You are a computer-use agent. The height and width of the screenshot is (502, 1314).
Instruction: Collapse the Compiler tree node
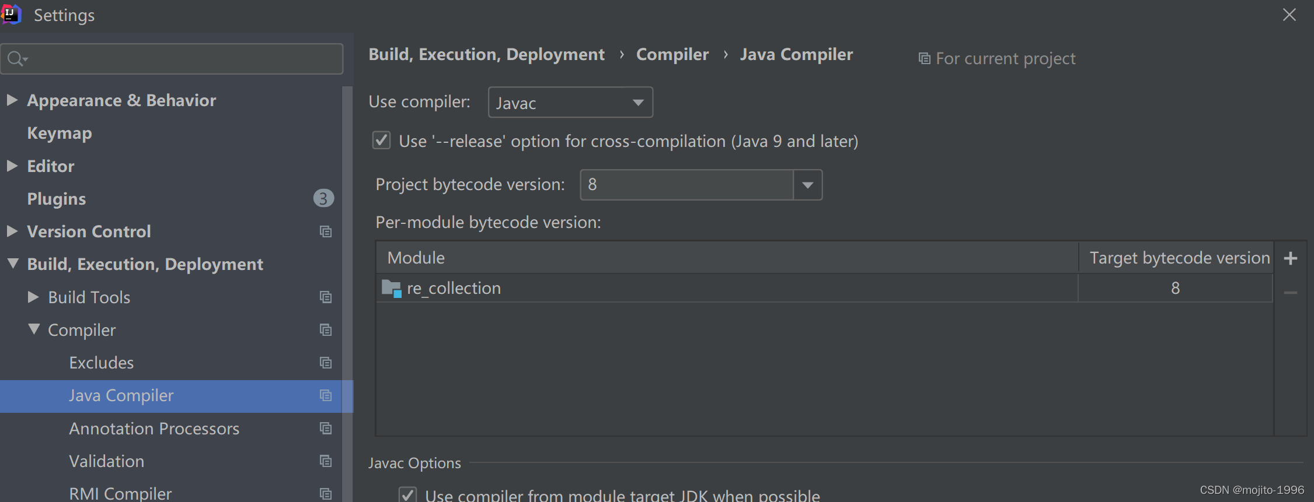pyautogui.click(x=34, y=329)
